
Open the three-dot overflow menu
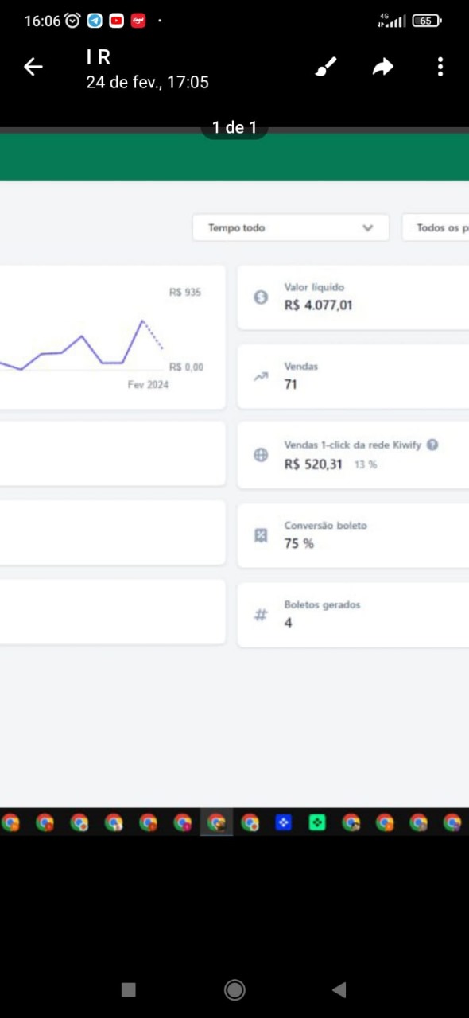[x=440, y=68]
